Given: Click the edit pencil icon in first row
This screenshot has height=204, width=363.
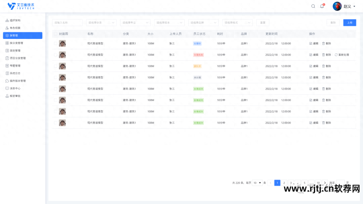Looking at the screenshot, I should click(311, 43).
